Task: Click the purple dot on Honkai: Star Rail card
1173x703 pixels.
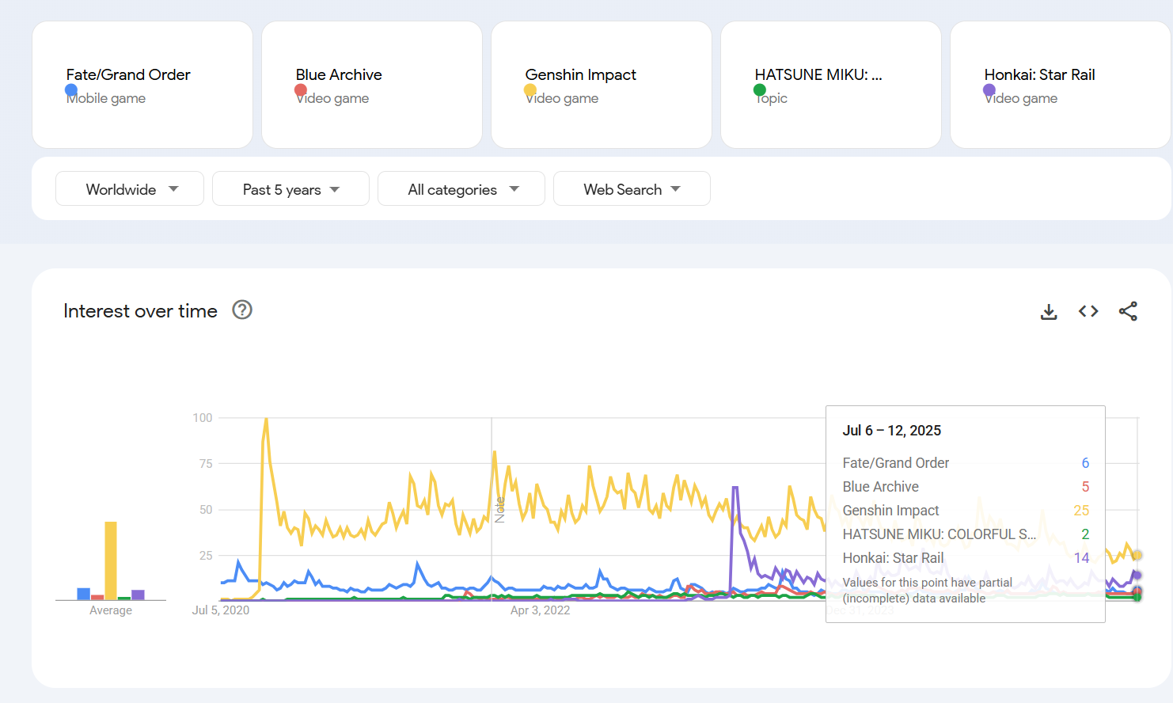Action: pyautogui.click(x=989, y=90)
